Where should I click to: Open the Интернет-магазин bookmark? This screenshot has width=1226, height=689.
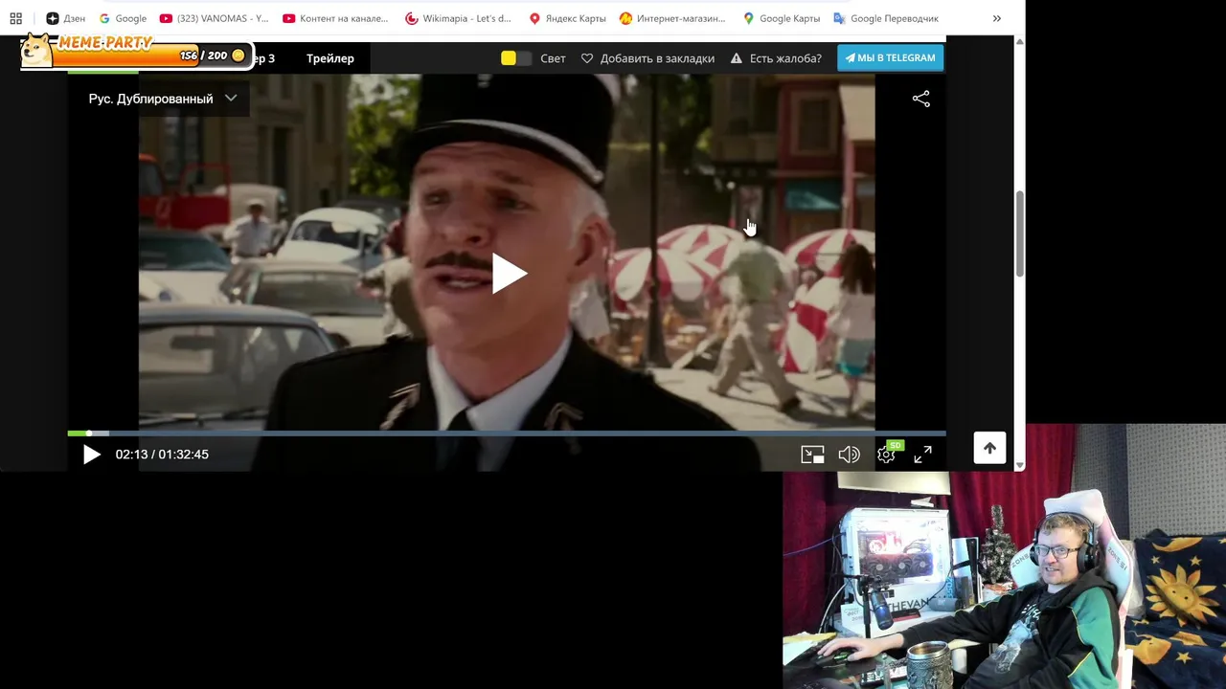[672, 18]
